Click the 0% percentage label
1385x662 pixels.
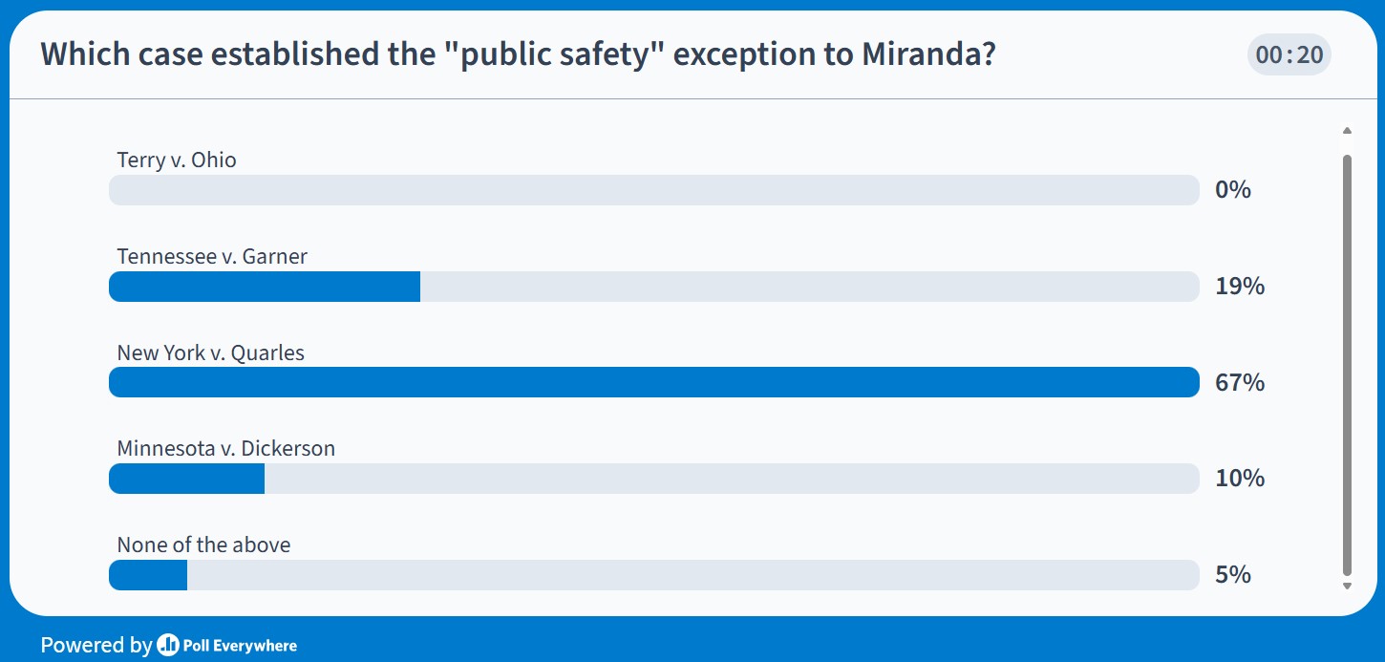[1232, 189]
